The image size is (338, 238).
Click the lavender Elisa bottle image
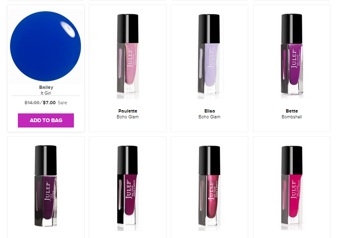click(x=209, y=56)
